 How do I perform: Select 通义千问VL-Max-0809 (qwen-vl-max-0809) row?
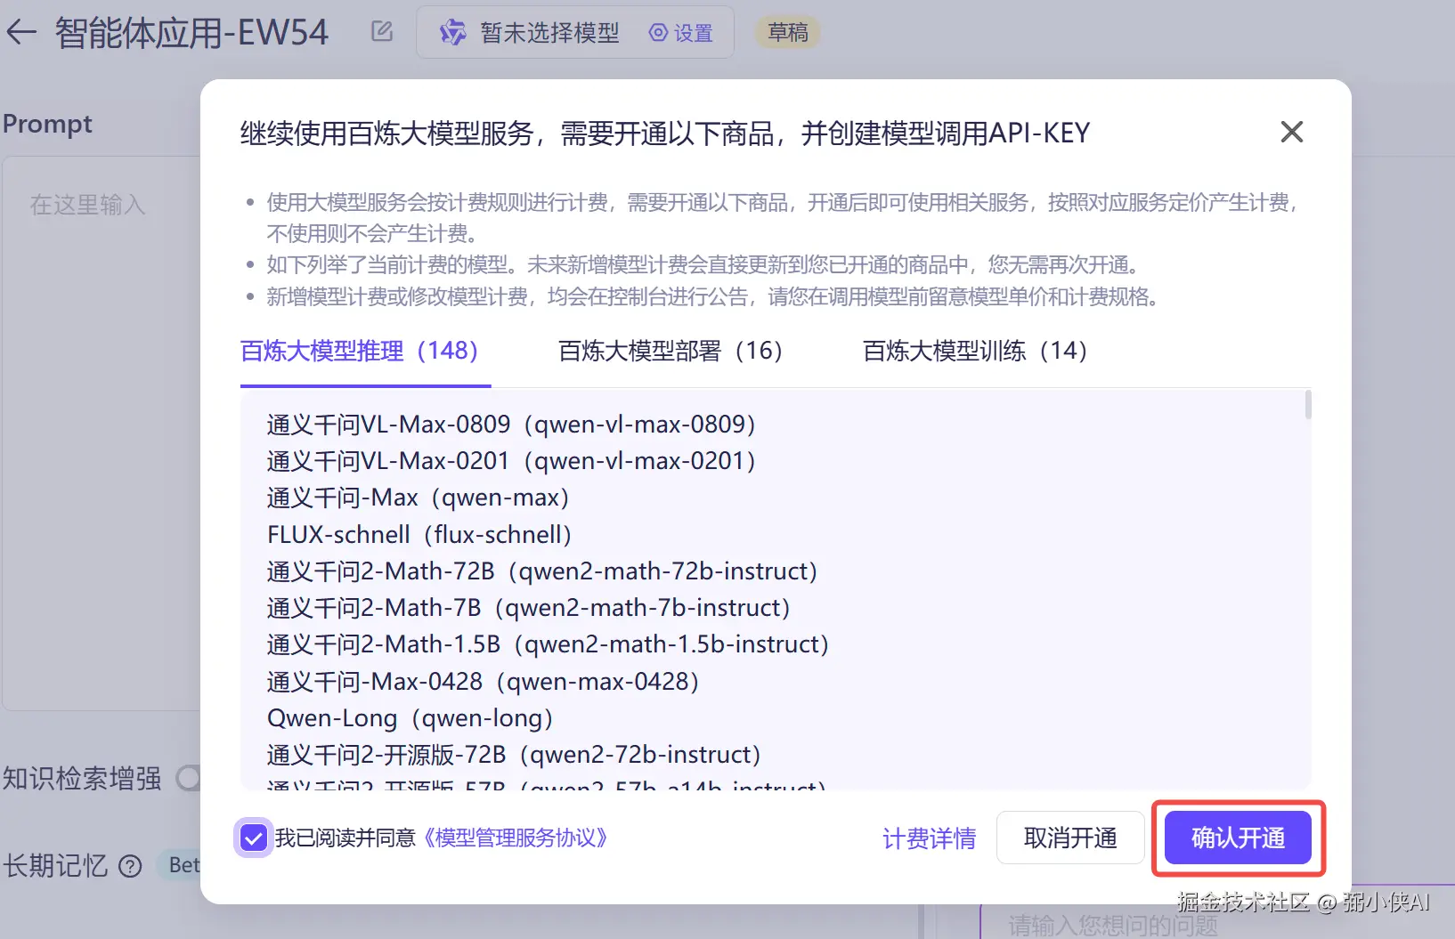click(511, 424)
